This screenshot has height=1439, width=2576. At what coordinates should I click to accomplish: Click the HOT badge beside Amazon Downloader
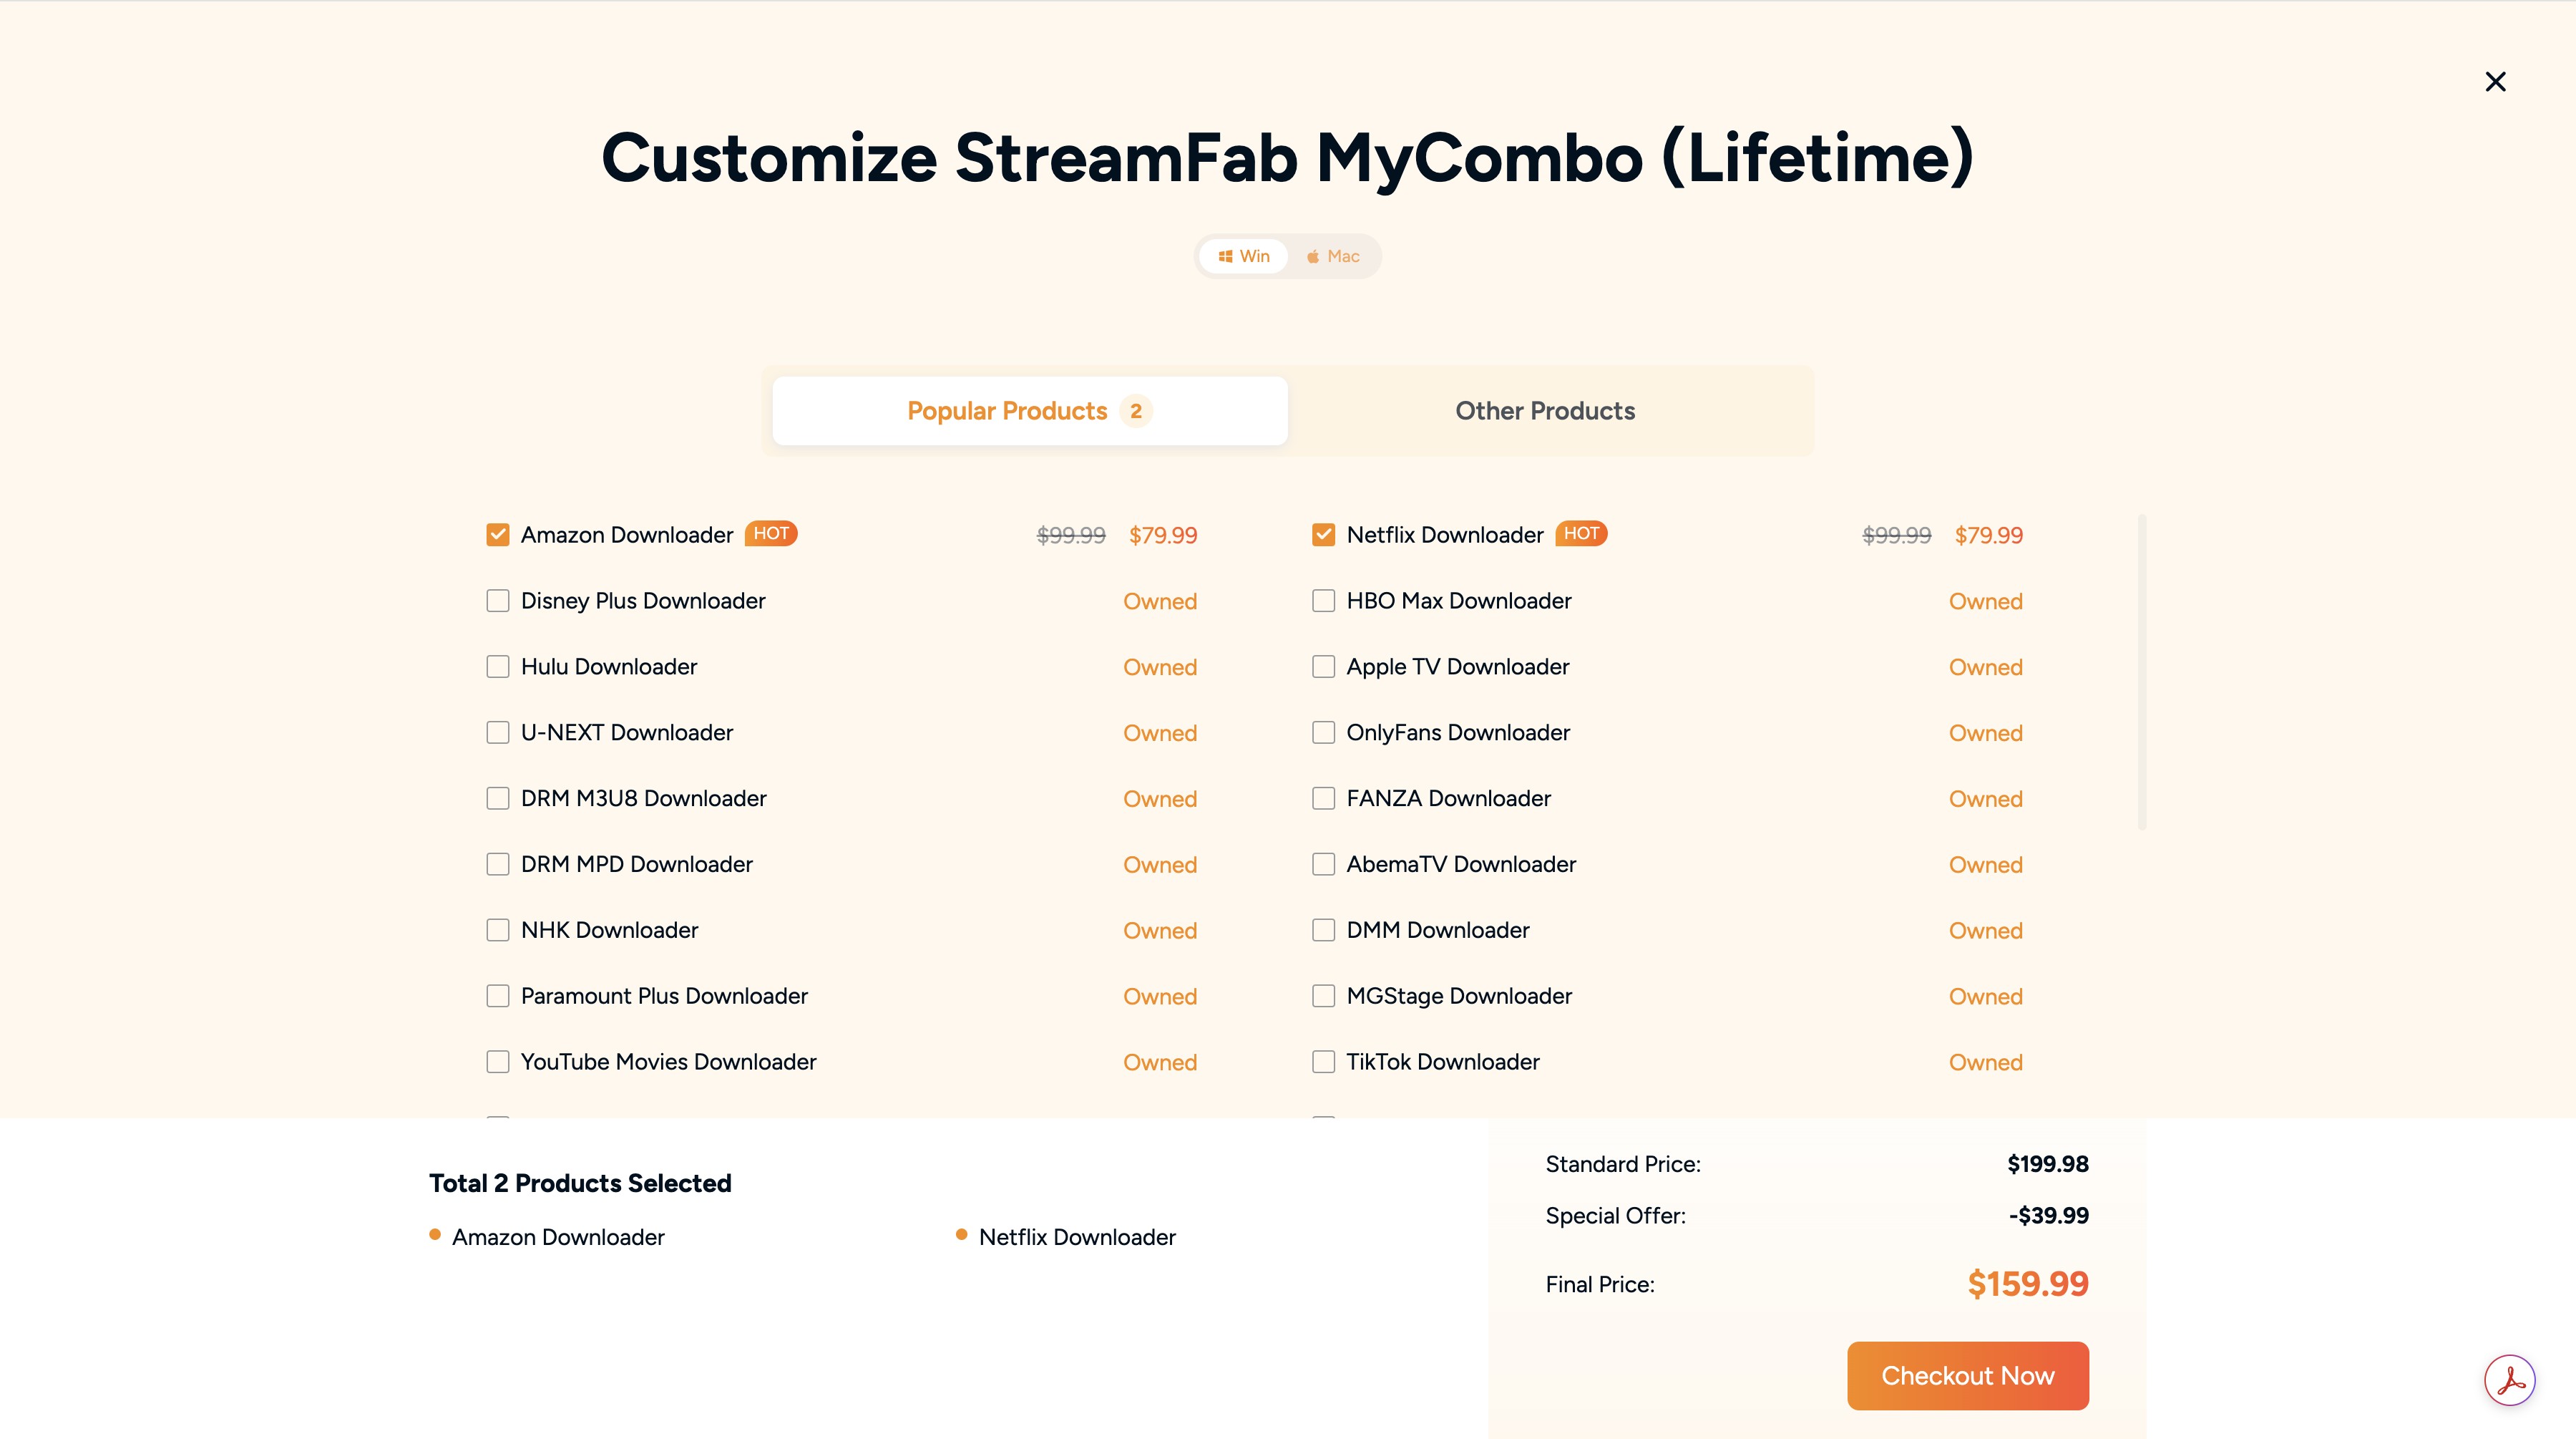pos(770,533)
